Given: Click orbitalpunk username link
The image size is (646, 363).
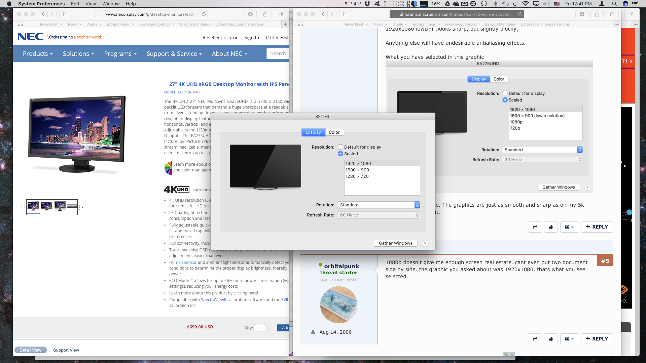Looking at the screenshot, I should coord(342,266).
